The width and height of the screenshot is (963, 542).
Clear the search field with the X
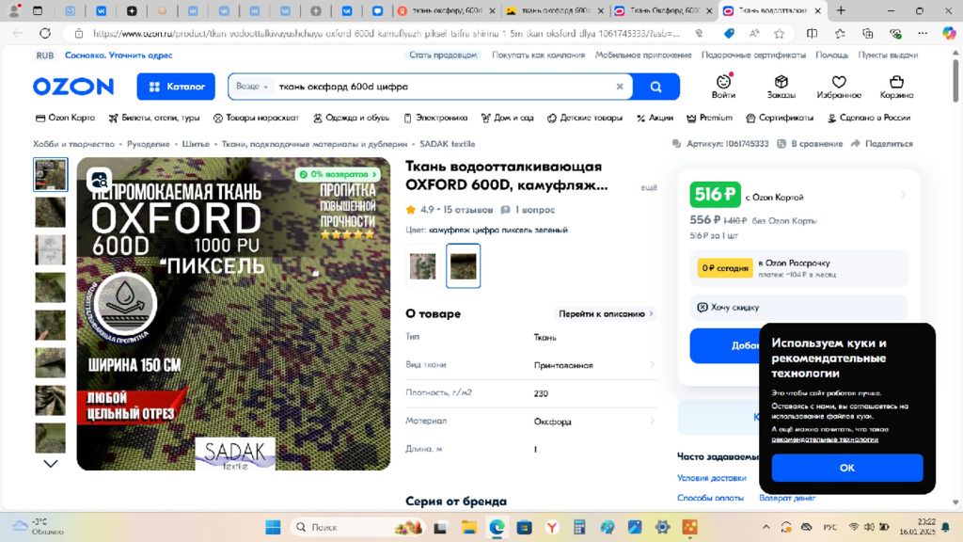(x=620, y=87)
